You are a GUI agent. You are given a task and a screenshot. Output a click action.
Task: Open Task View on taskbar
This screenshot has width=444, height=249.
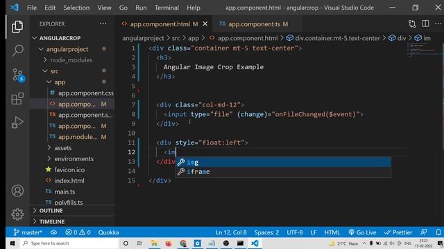[x=140, y=243]
